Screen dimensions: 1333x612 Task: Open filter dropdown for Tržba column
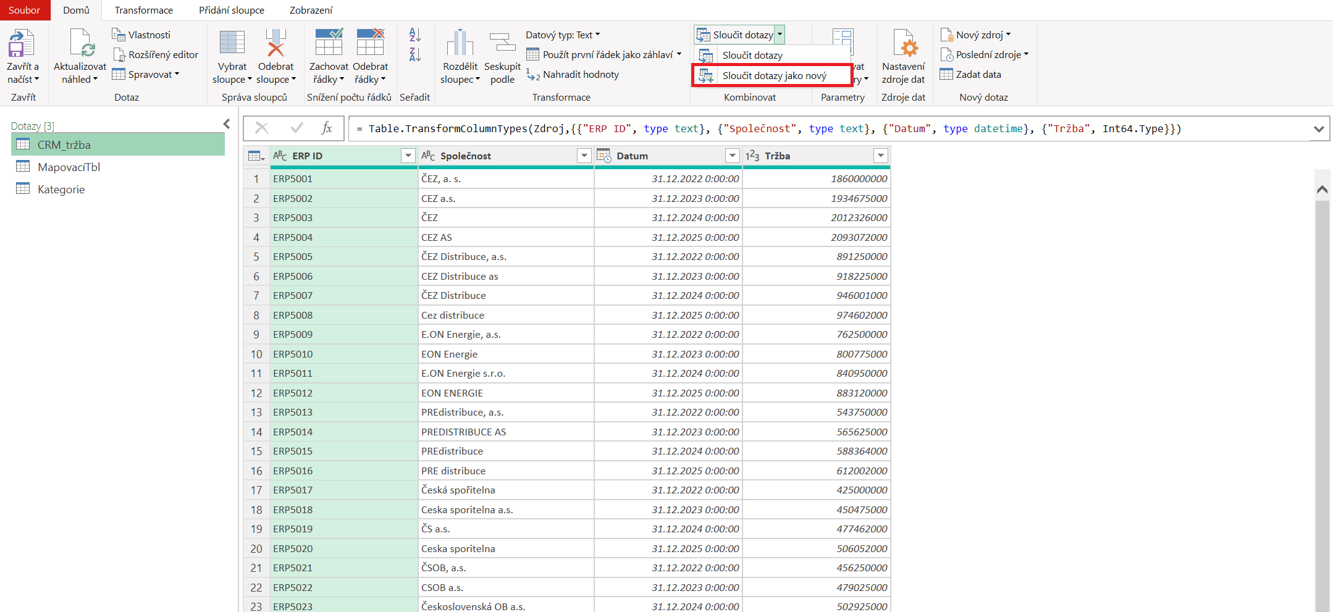(x=881, y=156)
